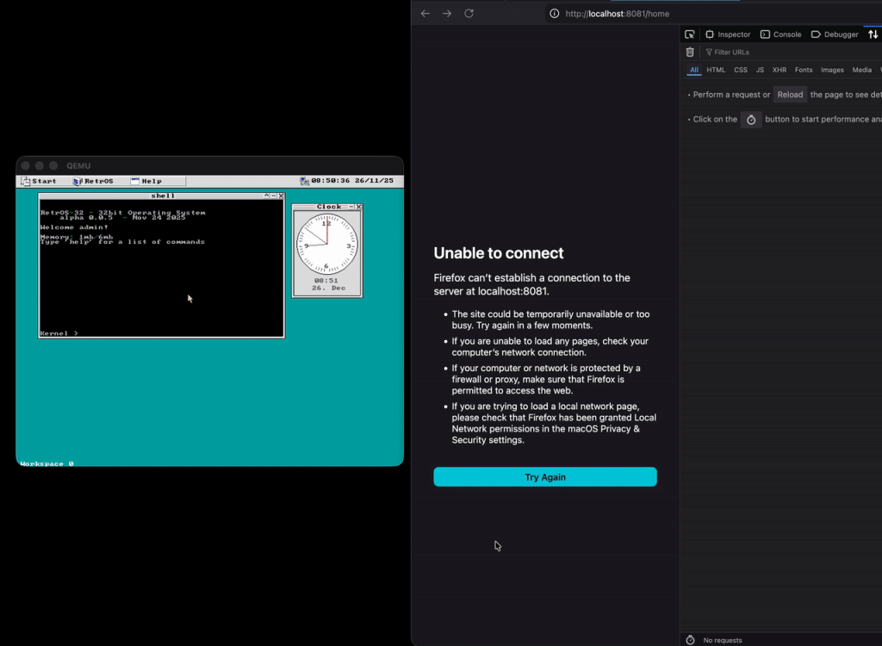
Task: Navigate back using the back arrow
Action: point(424,13)
